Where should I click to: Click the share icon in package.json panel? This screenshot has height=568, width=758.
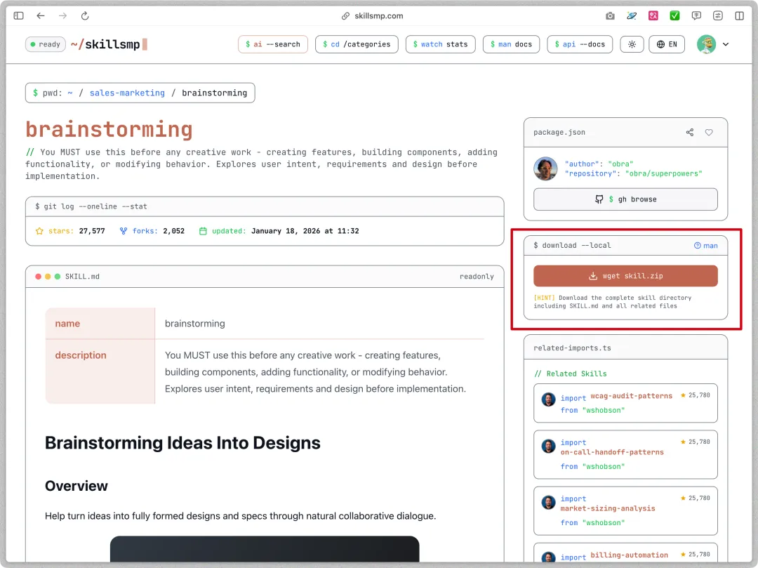click(x=689, y=132)
